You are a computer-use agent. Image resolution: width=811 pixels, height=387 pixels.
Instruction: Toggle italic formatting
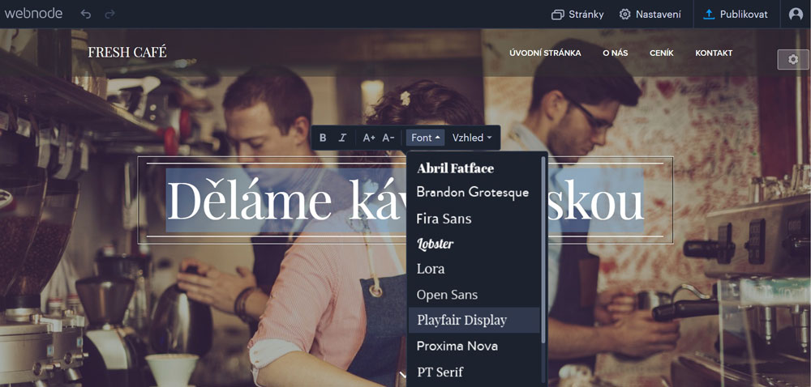[x=342, y=138]
